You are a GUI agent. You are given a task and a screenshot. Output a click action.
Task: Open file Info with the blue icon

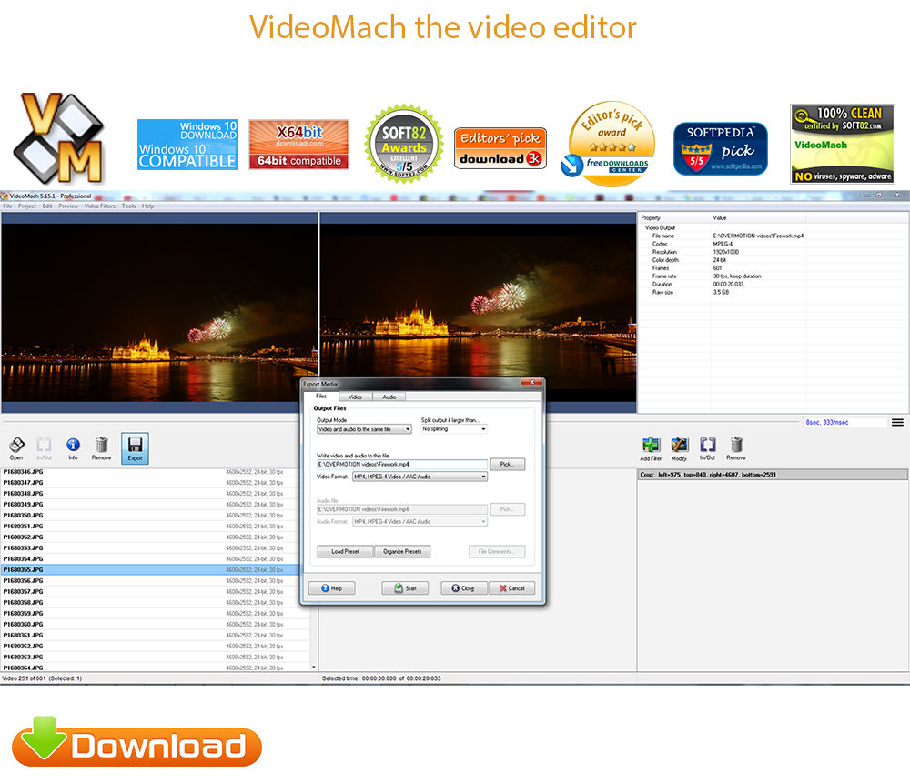click(x=73, y=447)
